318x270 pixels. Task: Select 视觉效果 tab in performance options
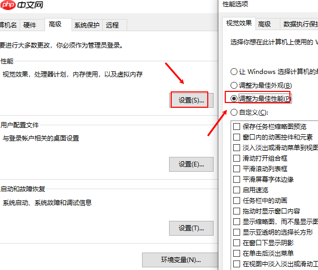tap(238, 23)
